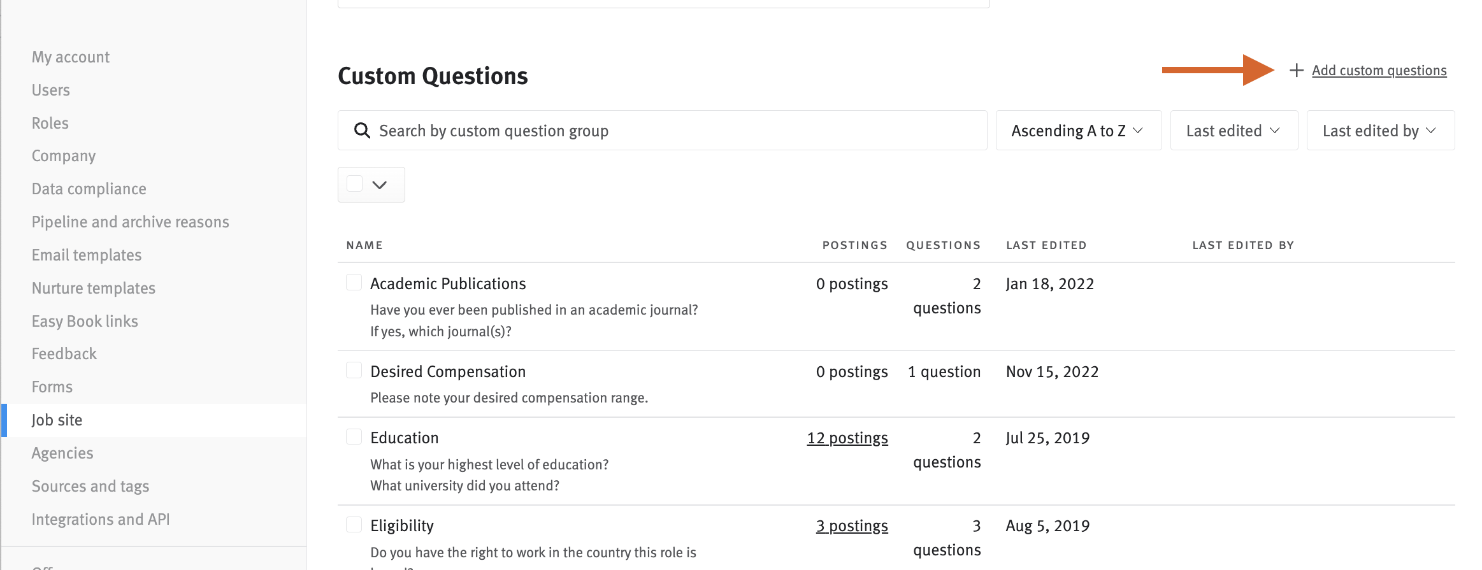Image resolution: width=1482 pixels, height=570 pixels.
Task: Toggle the Eligibility row checkbox
Action: (354, 524)
